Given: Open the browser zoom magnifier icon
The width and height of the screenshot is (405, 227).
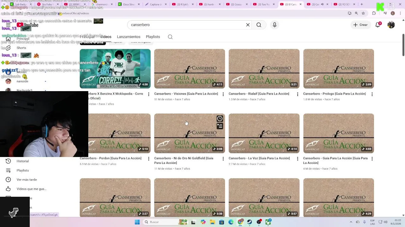Looking at the screenshot, I should 356,13.
